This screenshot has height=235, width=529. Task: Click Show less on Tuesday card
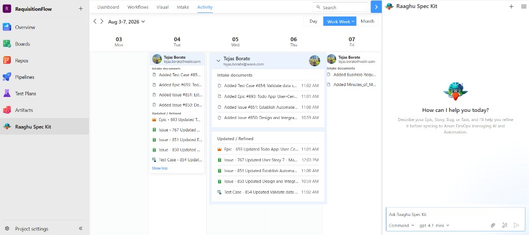click(x=160, y=169)
